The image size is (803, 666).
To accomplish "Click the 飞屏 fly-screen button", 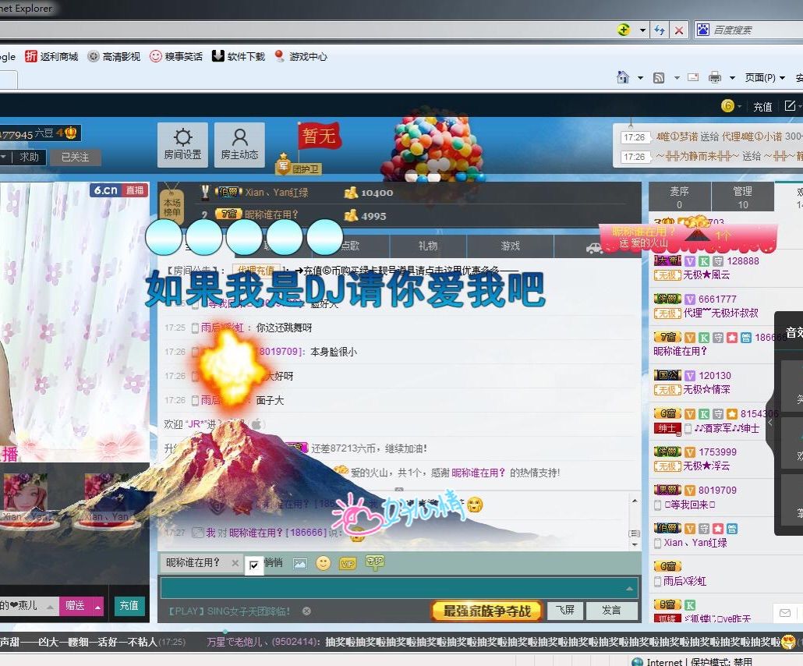I will coord(565,610).
